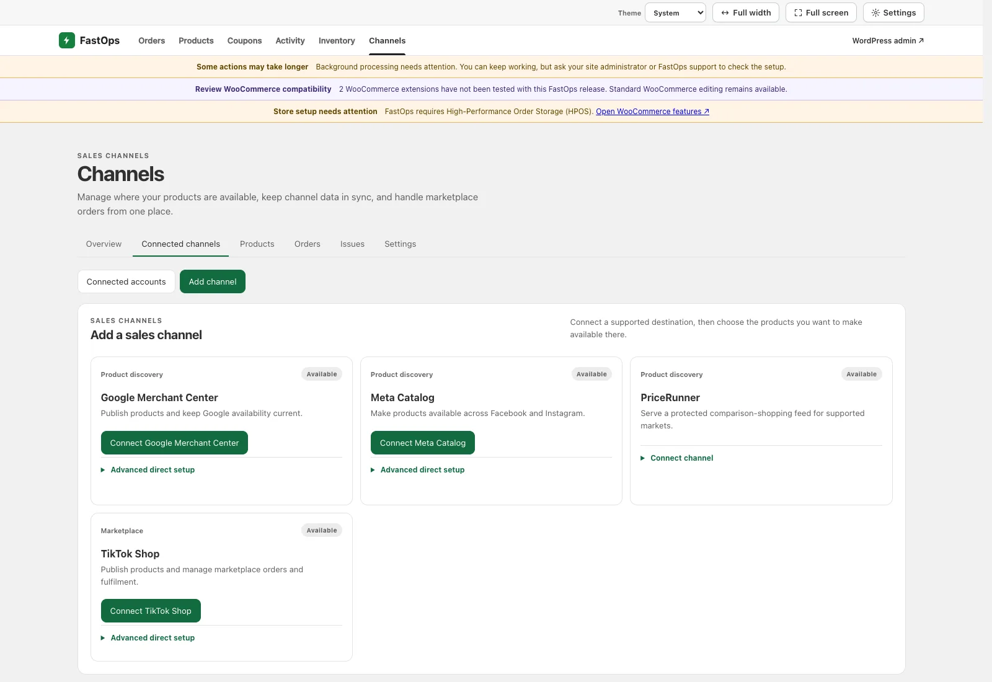Click Connect Meta Catalog button
Viewport: 992px width, 682px height.
(423, 443)
